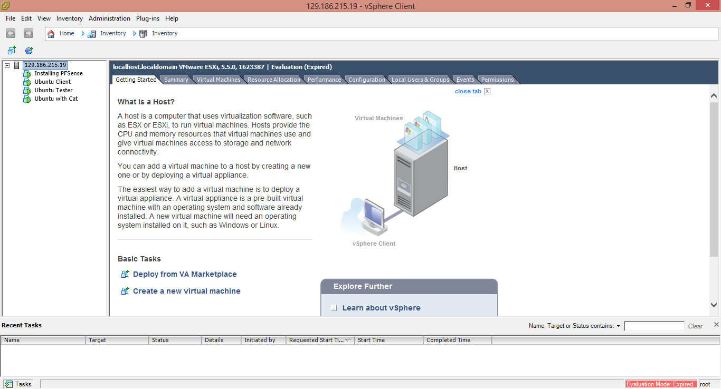Click the vSphere Client title bar icon
The width and height of the screenshot is (721, 389).
coord(5,5)
